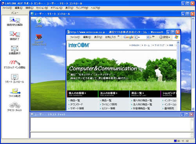Viewport: 196px width, 144px height.
Task: Open the 編集 menu in LAPLINK menu bar
Action: 18,8
